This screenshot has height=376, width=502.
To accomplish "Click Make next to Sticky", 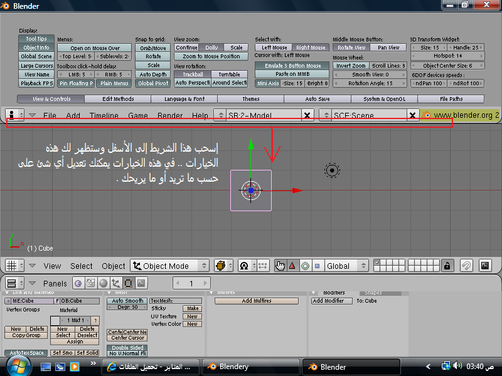I will click(193, 308).
